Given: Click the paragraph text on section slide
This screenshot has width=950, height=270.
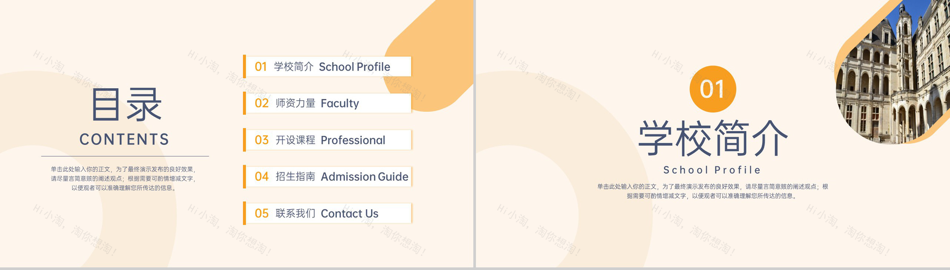Looking at the screenshot, I should (712, 191).
